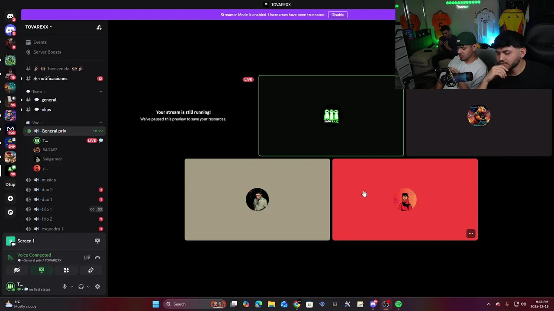The width and height of the screenshot is (554, 311).
Task: Join the trio 1 voice channel
Action: pyautogui.click(x=64, y=209)
